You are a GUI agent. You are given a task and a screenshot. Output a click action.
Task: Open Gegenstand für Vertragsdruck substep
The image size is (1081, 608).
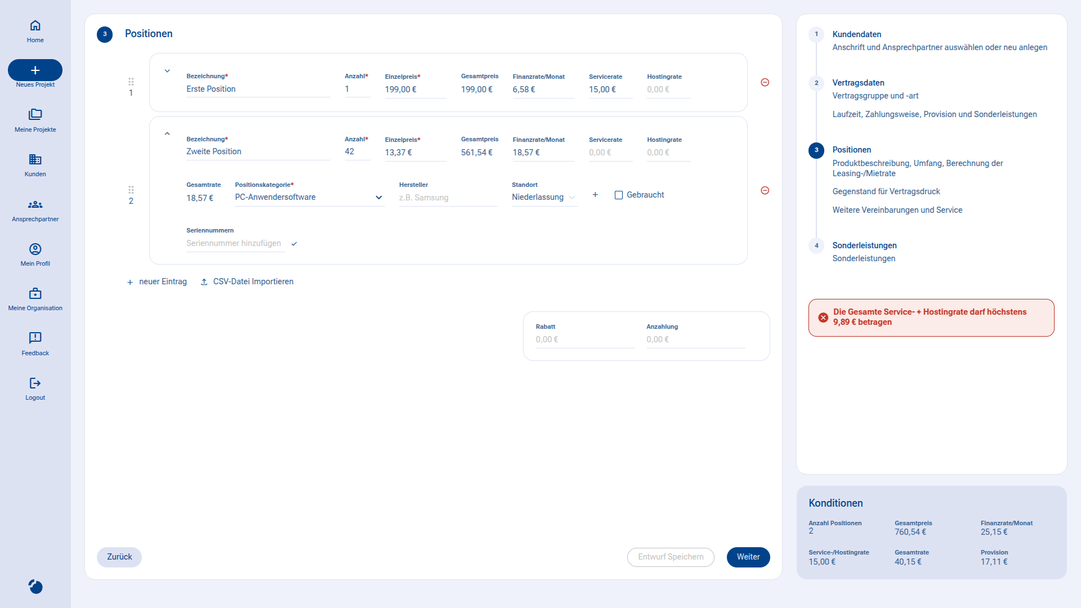886,191
